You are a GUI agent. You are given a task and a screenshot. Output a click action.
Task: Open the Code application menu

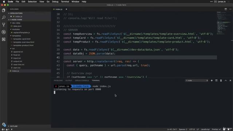coord(11,1)
